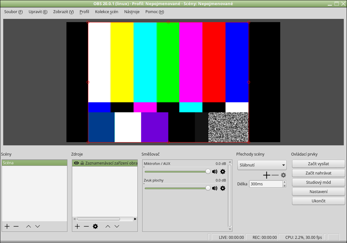
Task: Move scene down in Scény list
Action: tap(38, 226)
